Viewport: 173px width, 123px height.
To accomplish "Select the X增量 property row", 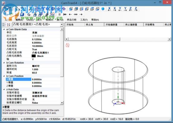I will pyautogui.click(x=33, y=79).
